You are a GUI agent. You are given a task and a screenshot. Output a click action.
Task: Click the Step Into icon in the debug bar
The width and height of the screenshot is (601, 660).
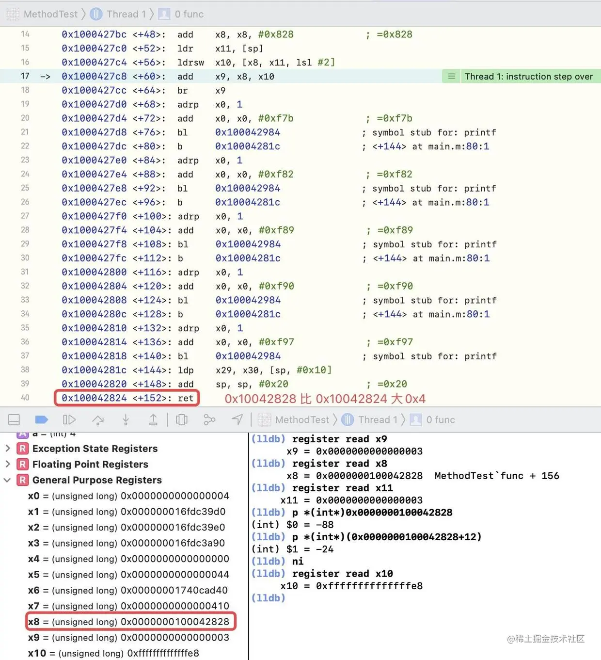click(x=126, y=419)
